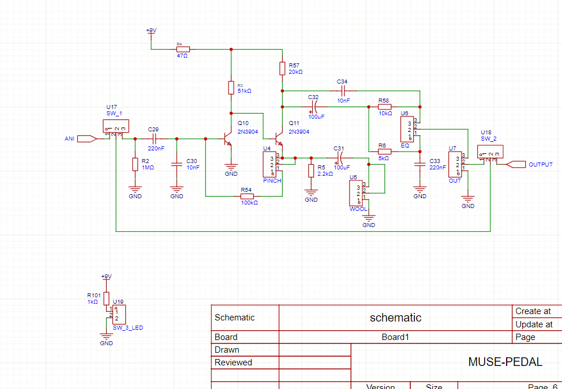Click the U7 OUT connector symbol

click(455, 164)
